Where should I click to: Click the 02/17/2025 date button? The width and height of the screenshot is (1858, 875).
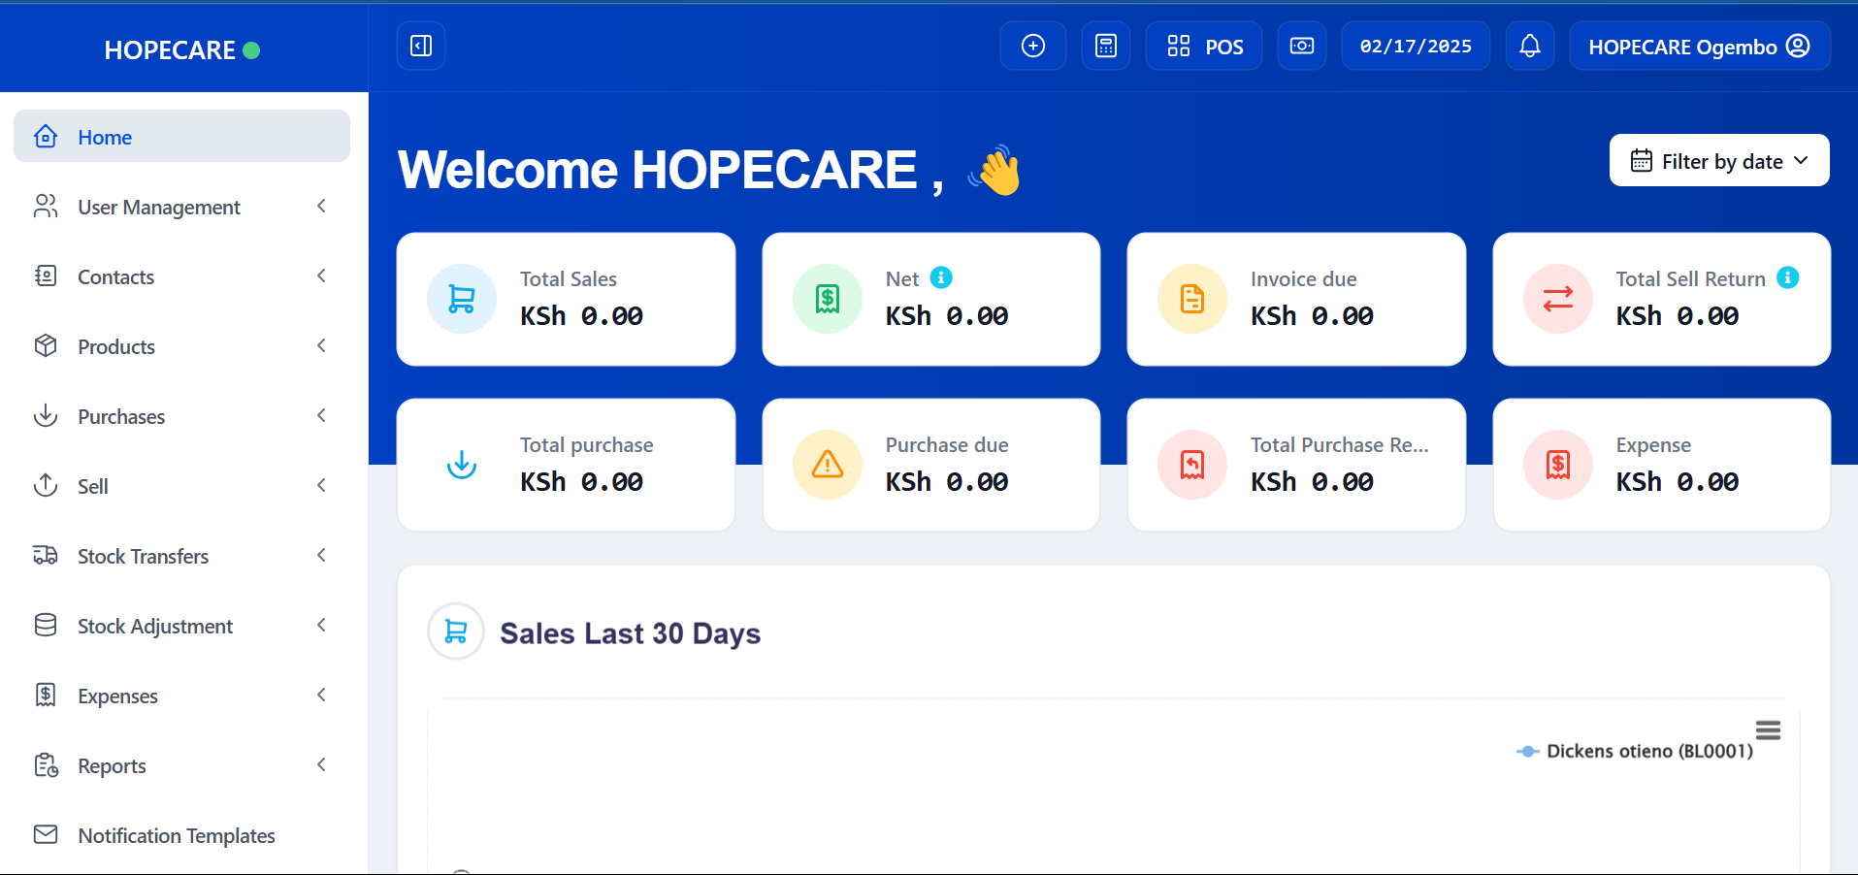1416,46
